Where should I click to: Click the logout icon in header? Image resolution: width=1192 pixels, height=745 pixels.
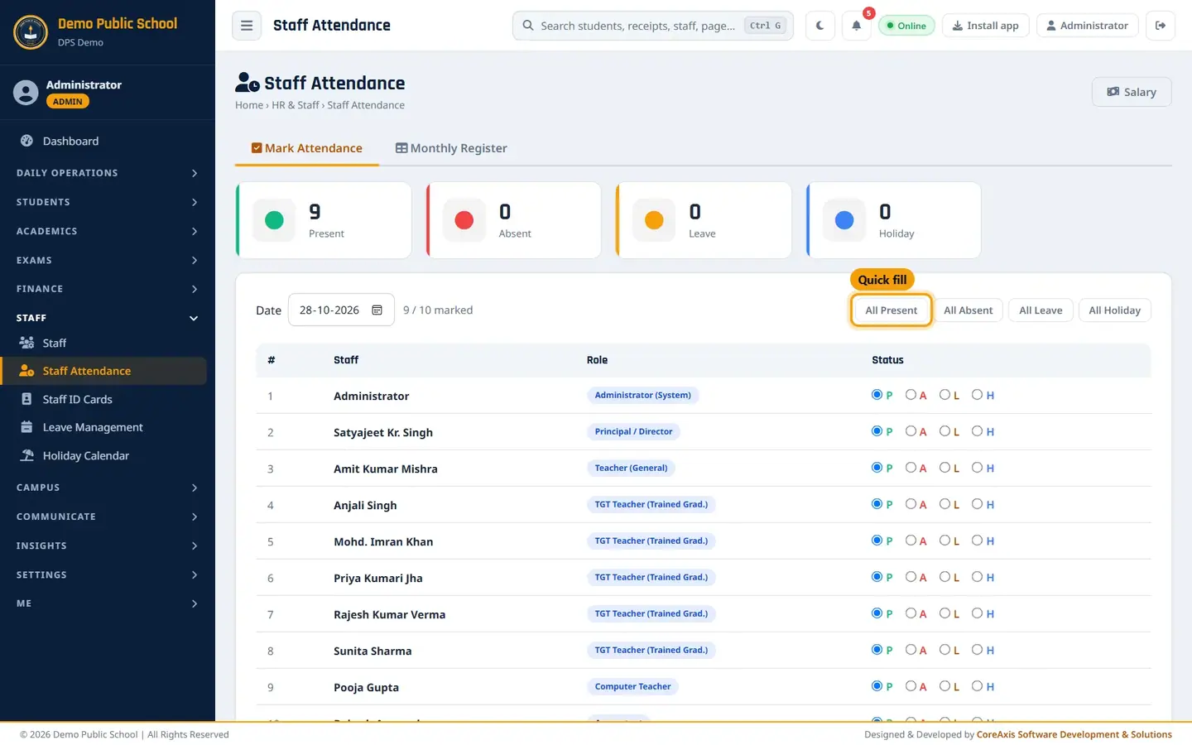(1161, 26)
